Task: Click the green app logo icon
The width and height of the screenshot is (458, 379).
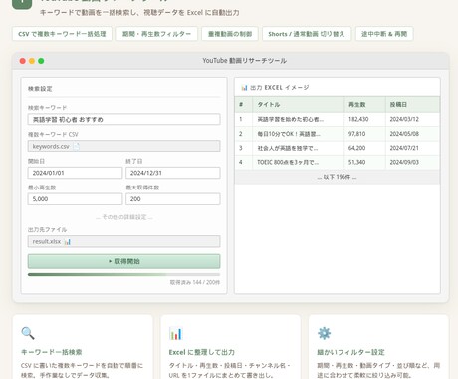Action: (x=22, y=3)
